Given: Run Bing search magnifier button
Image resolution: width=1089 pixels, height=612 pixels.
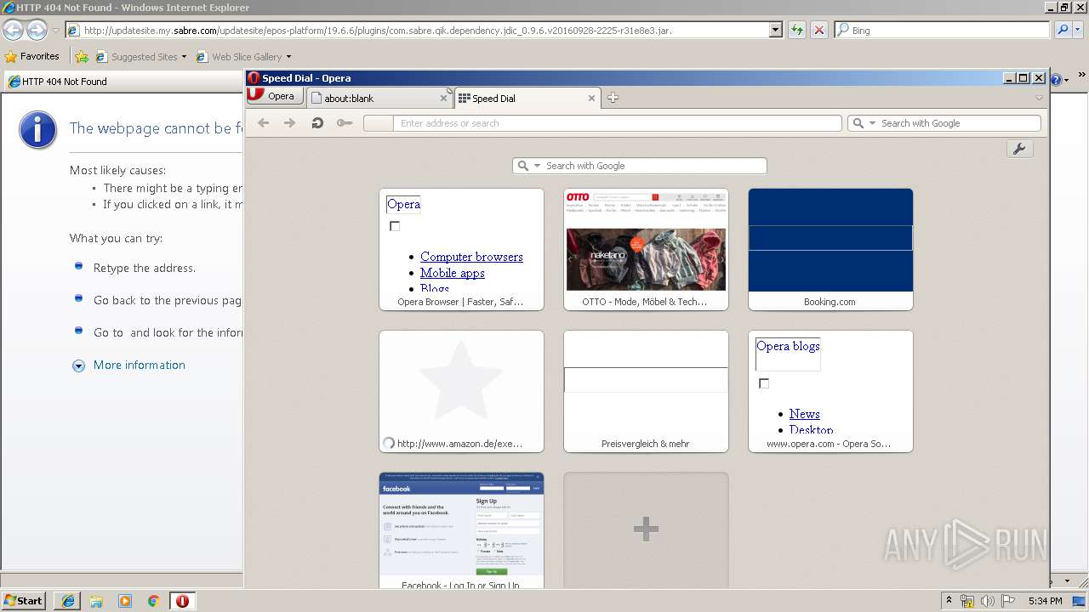Looking at the screenshot, I should tap(1061, 30).
